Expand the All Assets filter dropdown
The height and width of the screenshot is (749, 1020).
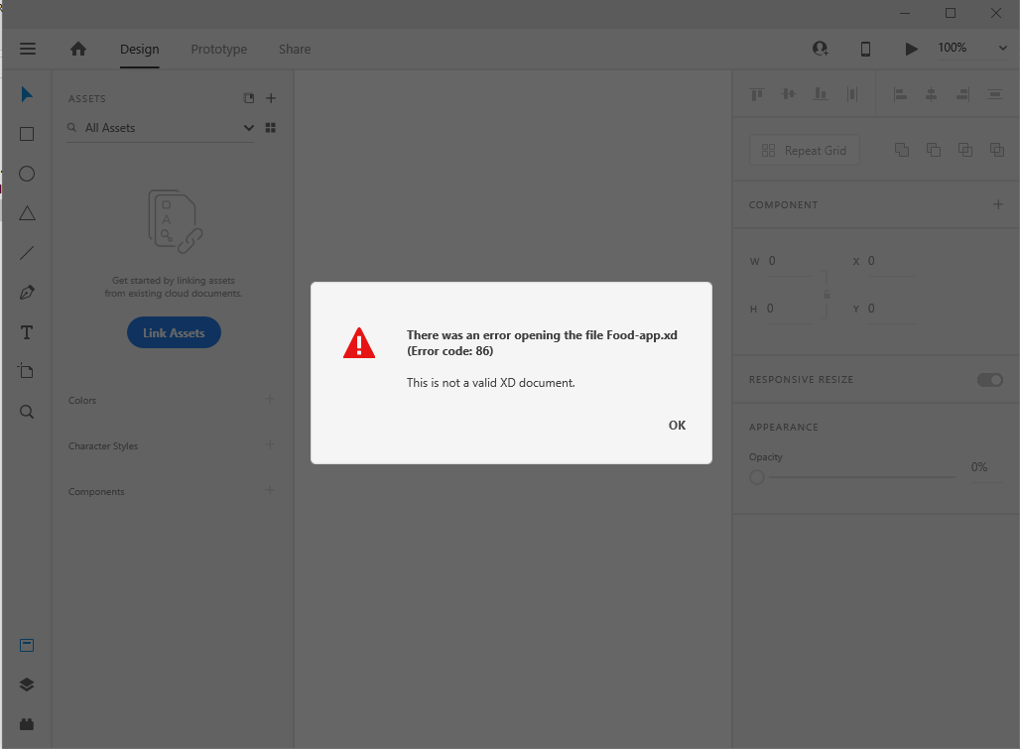248,127
